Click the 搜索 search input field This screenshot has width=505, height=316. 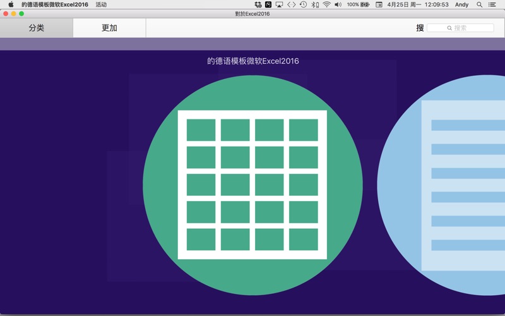(x=460, y=28)
